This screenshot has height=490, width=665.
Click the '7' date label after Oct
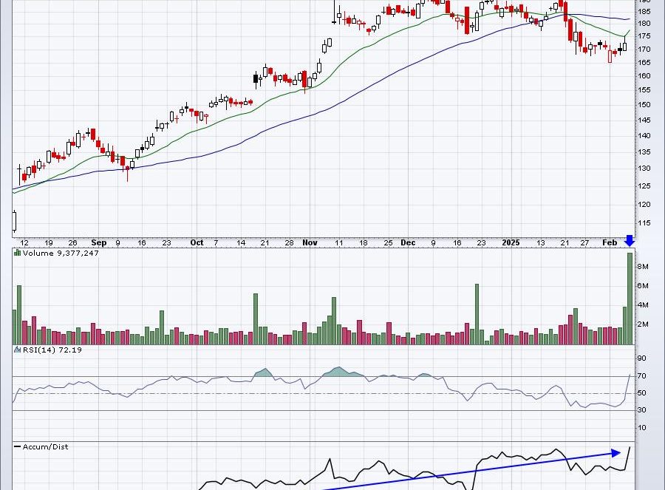click(x=216, y=243)
